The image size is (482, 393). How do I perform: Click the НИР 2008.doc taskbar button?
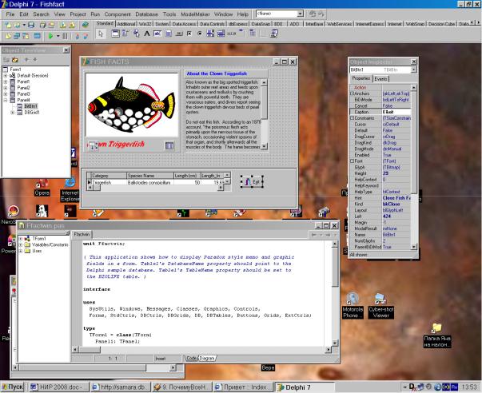[x=58, y=387]
